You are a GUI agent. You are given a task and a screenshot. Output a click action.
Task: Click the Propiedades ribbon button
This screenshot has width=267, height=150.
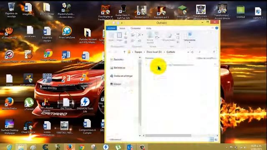tap(169, 37)
